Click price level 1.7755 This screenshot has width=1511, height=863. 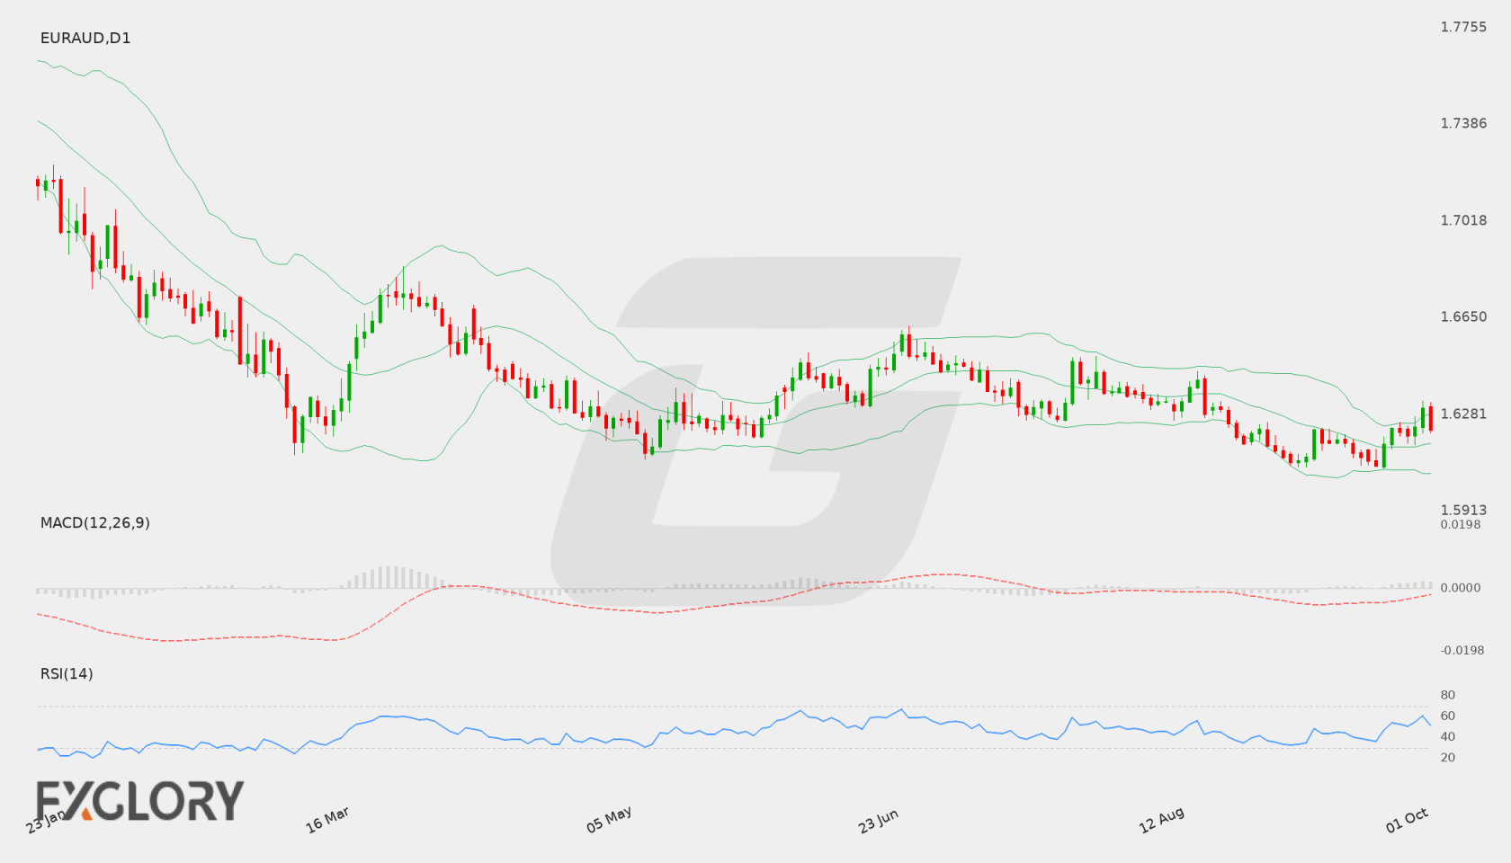1463,27
